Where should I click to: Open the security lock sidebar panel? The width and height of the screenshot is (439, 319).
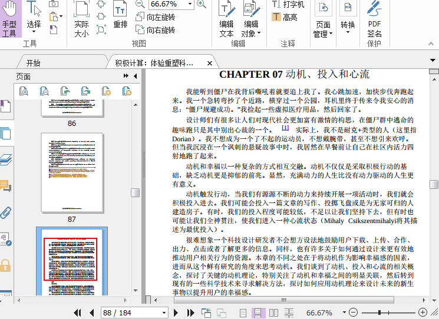click(6, 265)
